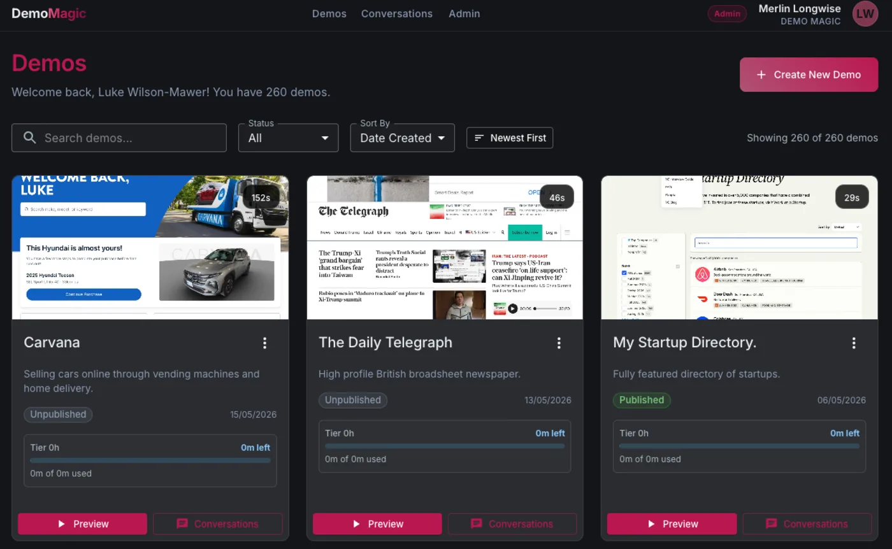Click the sort order icon beside Newest First

click(x=479, y=138)
